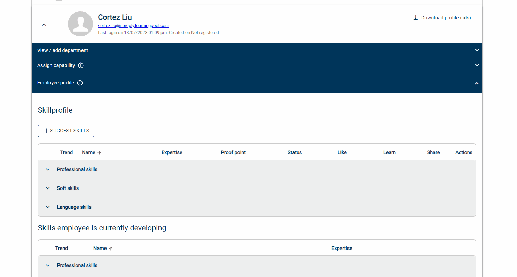Expand the Language skills group
The width and height of the screenshot is (517, 277).
pos(48,207)
